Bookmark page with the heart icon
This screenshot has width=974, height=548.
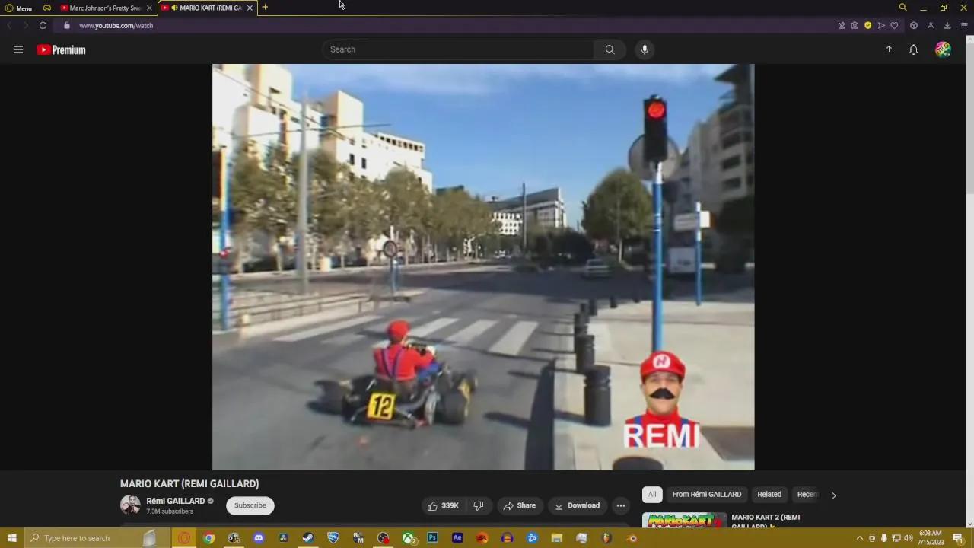click(894, 25)
